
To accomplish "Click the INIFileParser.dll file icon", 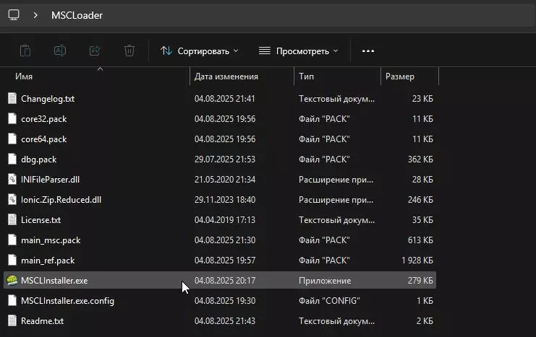I will tap(12, 179).
